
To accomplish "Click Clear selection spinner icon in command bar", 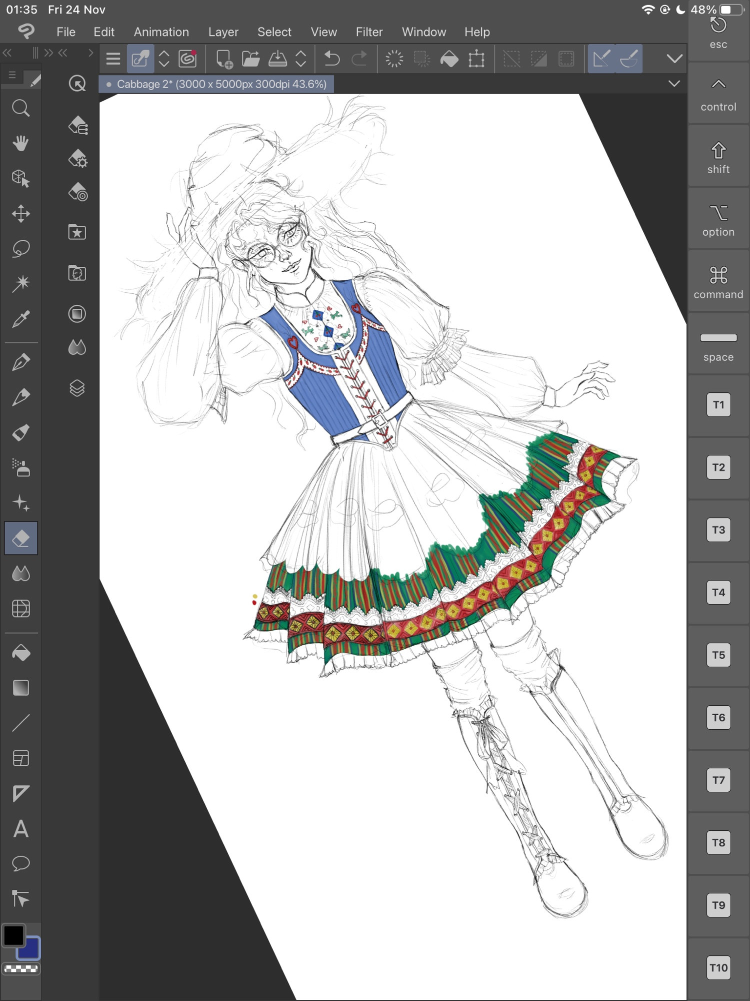I will (394, 59).
